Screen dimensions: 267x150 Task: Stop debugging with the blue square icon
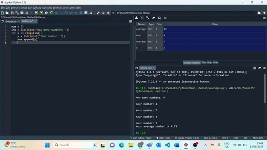(x=81, y=13)
